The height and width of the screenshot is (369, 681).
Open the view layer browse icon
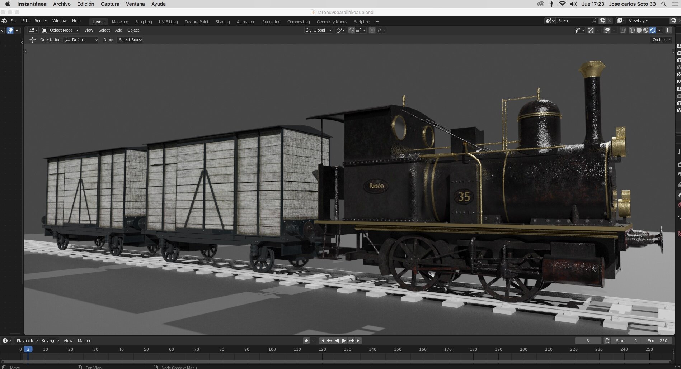tap(621, 21)
